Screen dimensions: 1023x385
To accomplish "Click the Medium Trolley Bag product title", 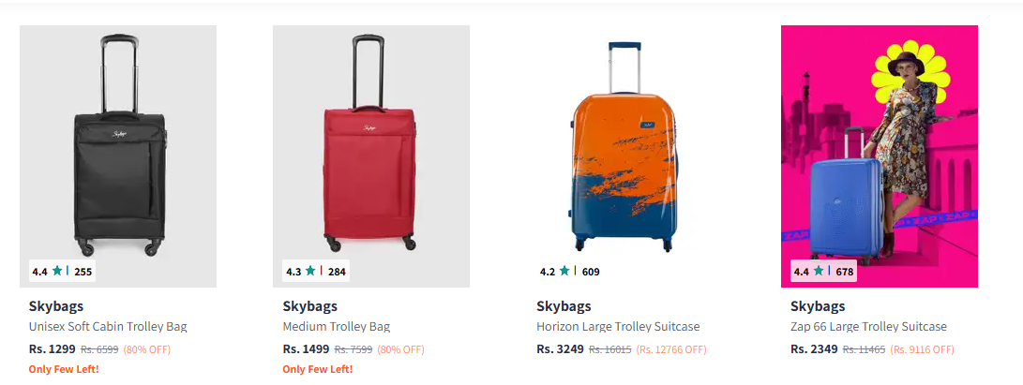I will [336, 327].
